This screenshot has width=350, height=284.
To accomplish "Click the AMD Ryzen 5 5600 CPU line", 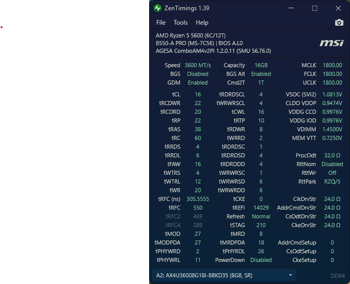I will point(191,35).
